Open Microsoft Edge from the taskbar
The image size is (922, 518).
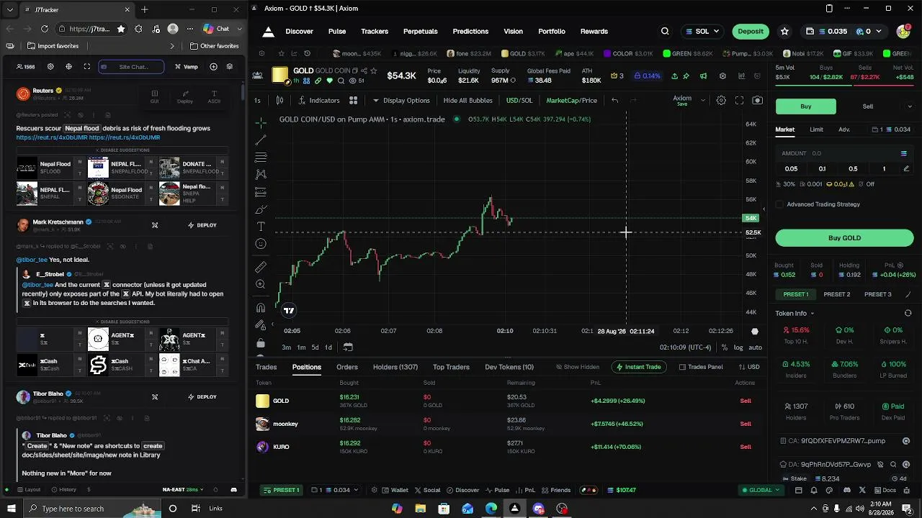pos(491,509)
